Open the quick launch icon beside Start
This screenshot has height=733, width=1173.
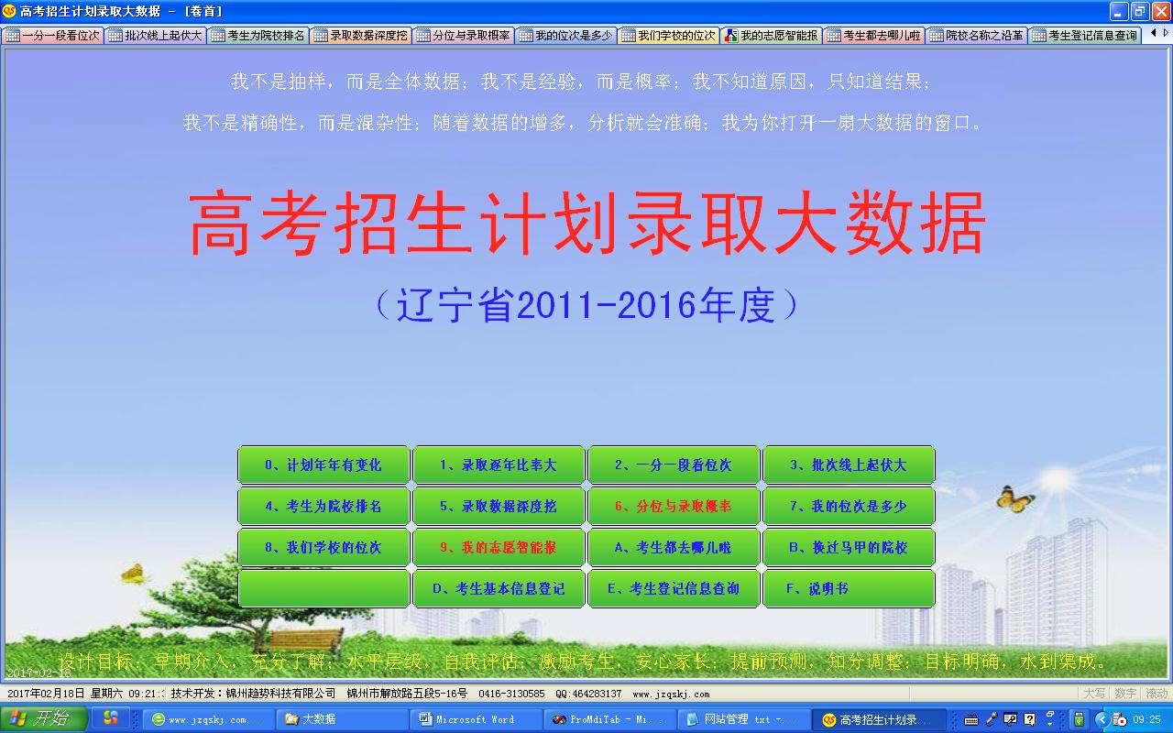(110, 719)
